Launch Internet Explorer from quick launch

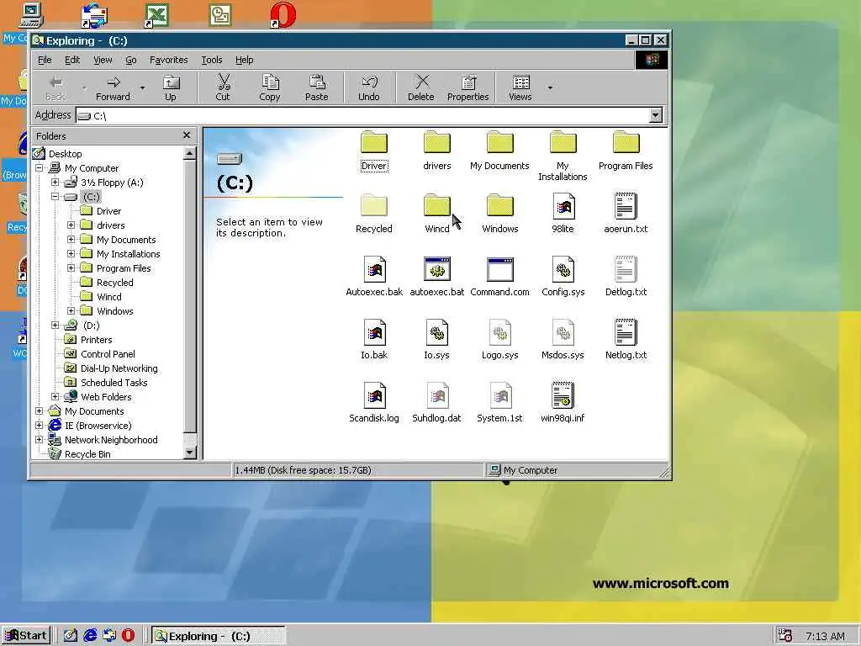pos(90,636)
